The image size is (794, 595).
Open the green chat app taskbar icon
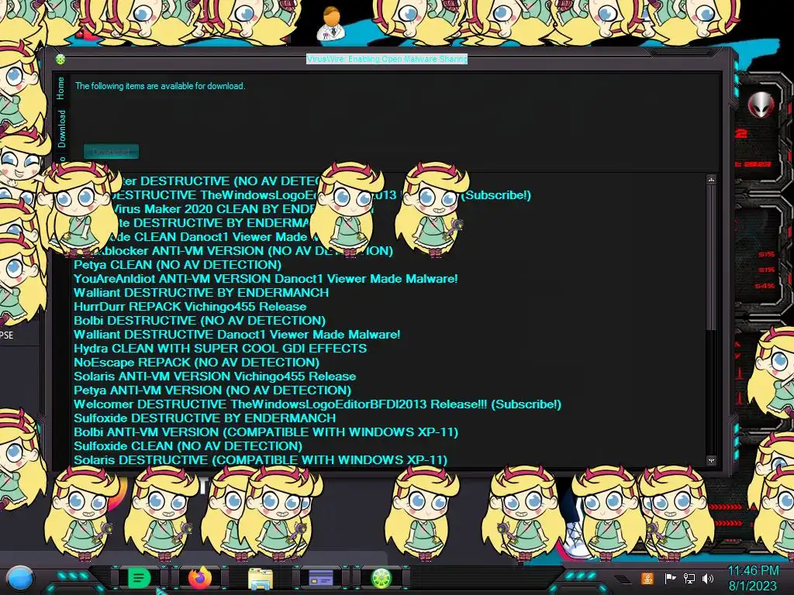(x=139, y=577)
